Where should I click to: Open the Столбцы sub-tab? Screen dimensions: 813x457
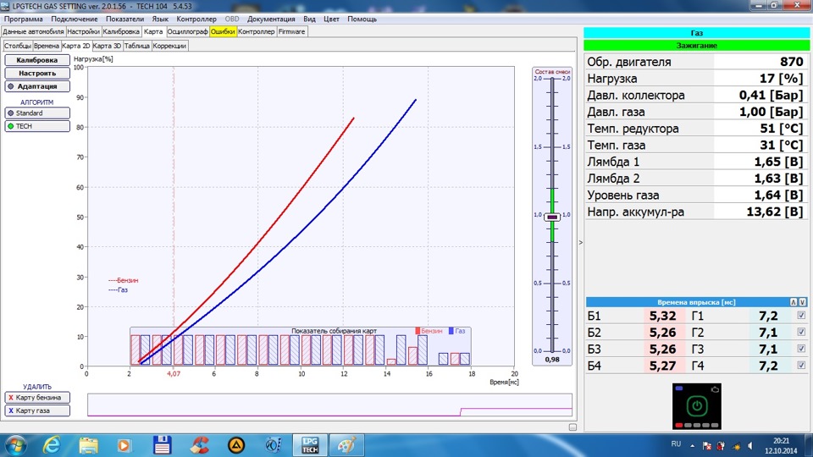click(18, 46)
